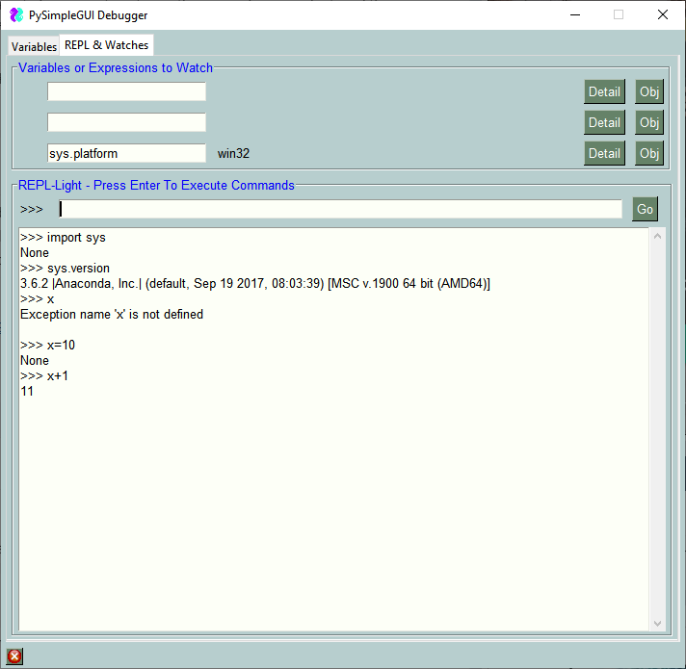Image resolution: width=686 pixels, height=669 pixels.
Task: Click the PySimpleGUI logo in title bar
Action: (x=16, y=14)
